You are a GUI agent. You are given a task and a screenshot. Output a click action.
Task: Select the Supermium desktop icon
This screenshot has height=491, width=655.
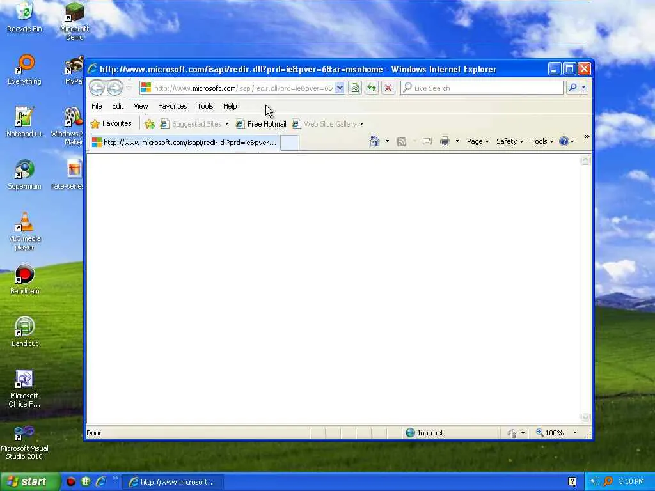[25, 175]
